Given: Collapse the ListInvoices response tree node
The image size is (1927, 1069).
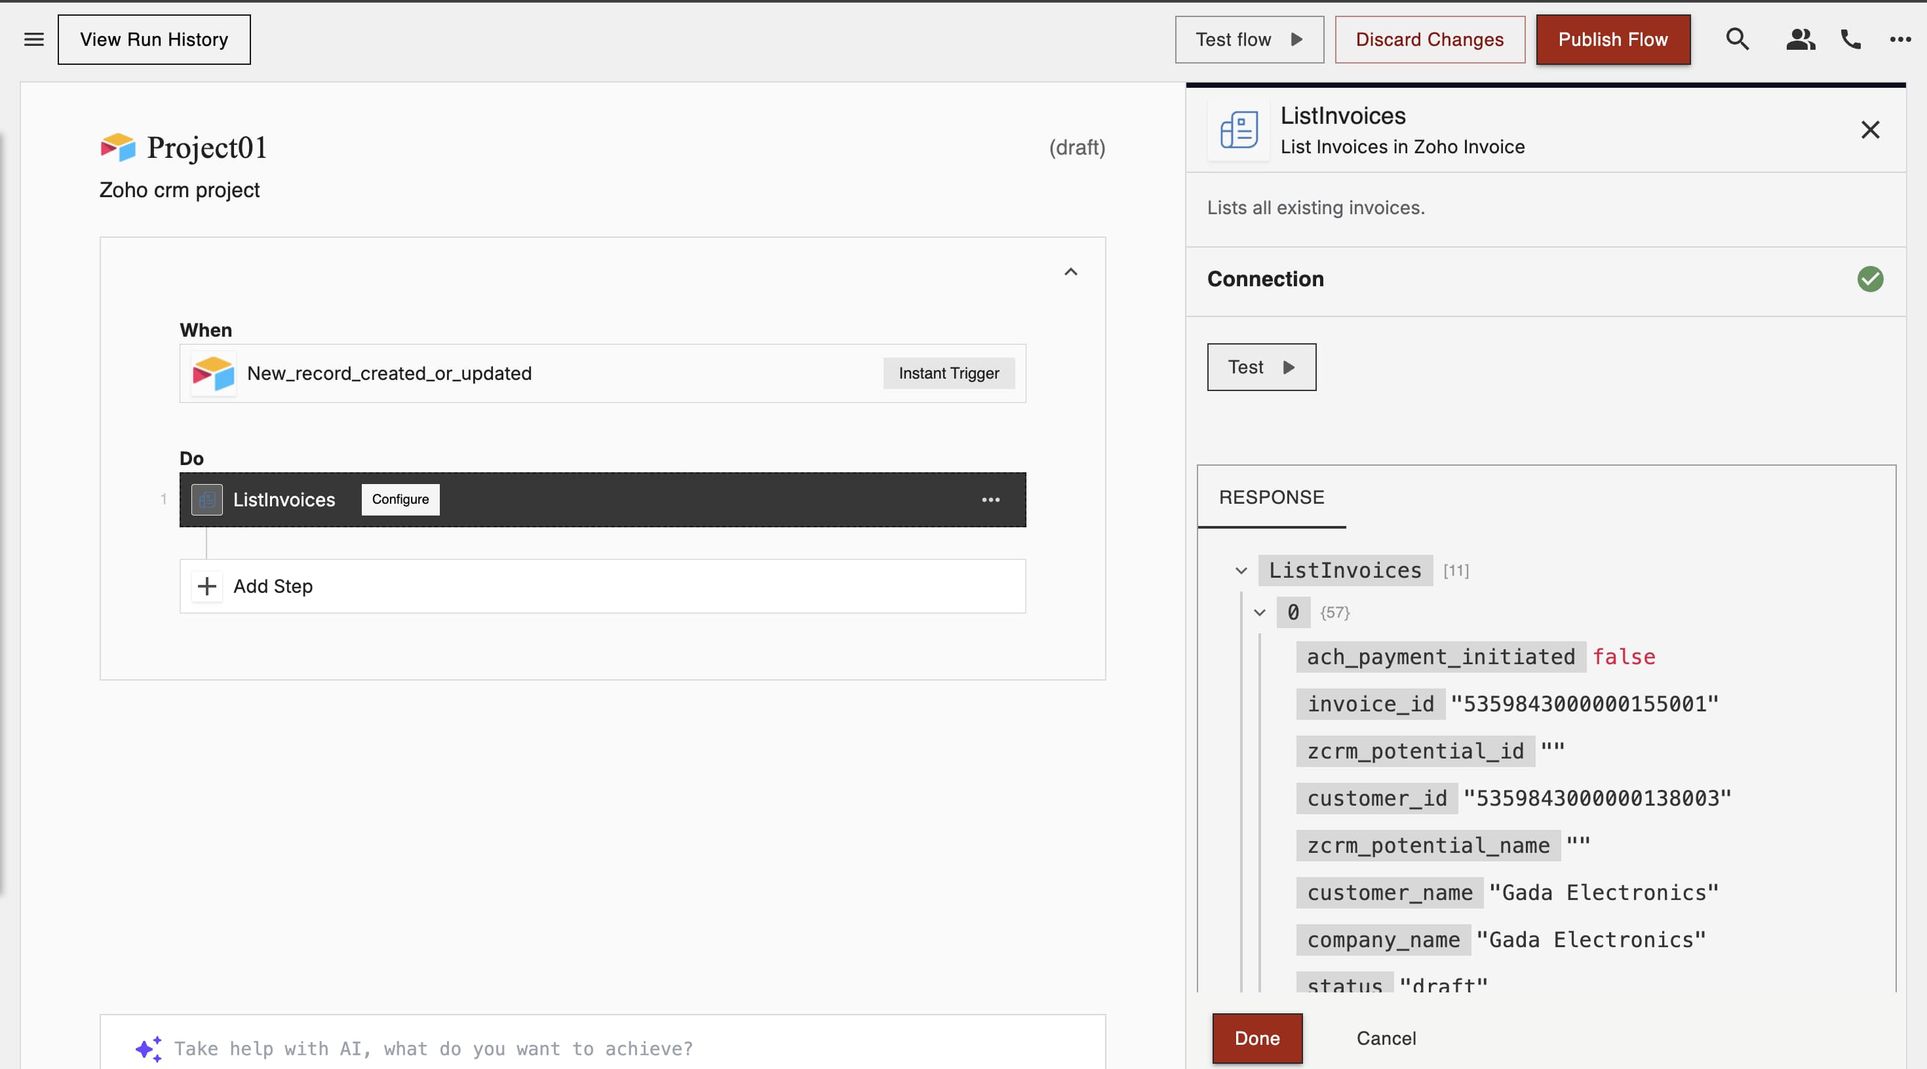Looking at the screenshot, I should click(1241, 571).
